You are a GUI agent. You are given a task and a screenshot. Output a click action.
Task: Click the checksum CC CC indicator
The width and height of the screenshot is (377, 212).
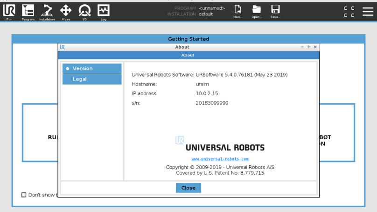click(349, 12)
